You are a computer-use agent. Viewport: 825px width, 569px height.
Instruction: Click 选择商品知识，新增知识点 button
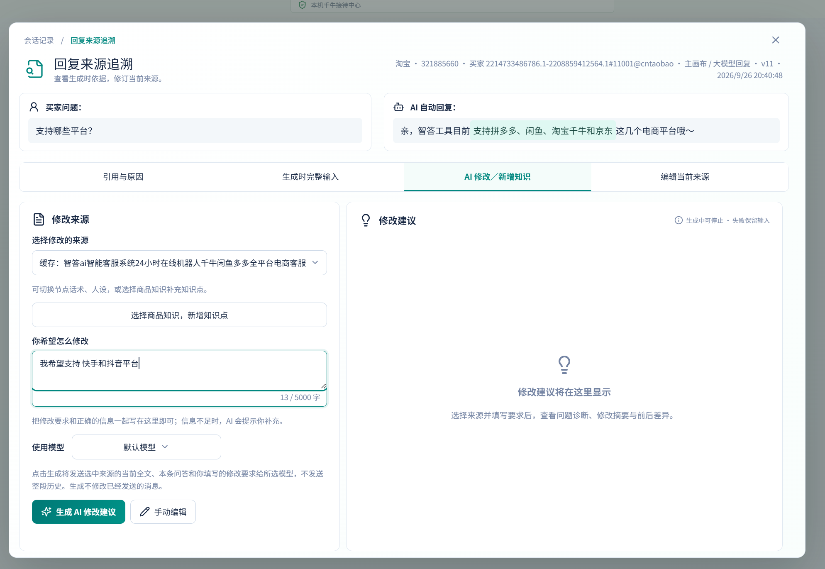click(179, 315)
